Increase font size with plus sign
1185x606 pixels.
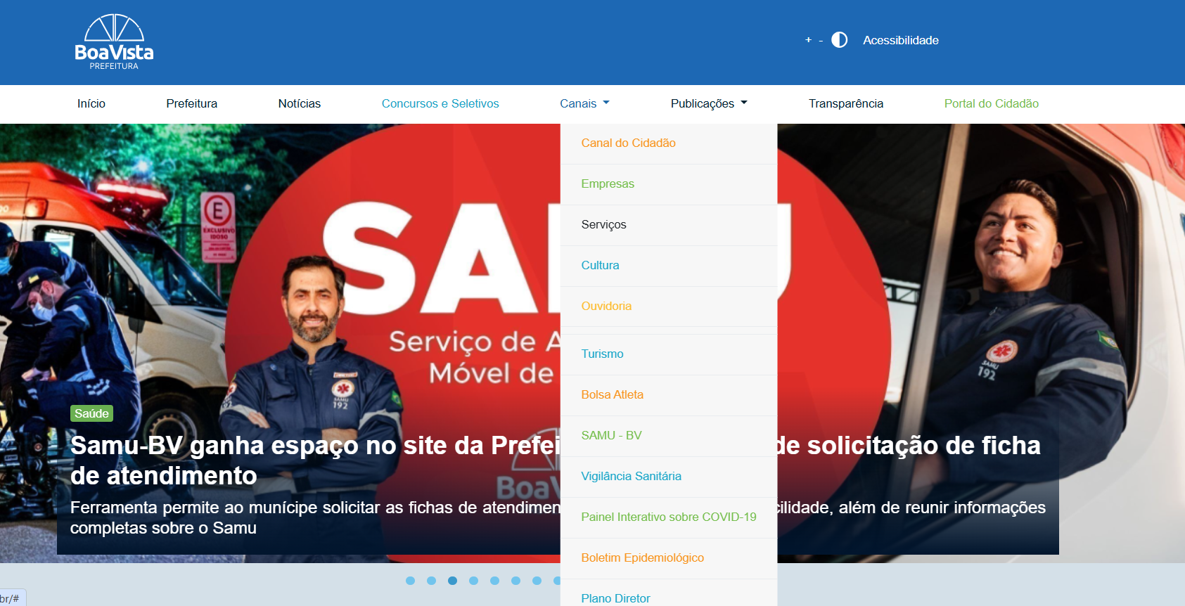coord(808,40)
